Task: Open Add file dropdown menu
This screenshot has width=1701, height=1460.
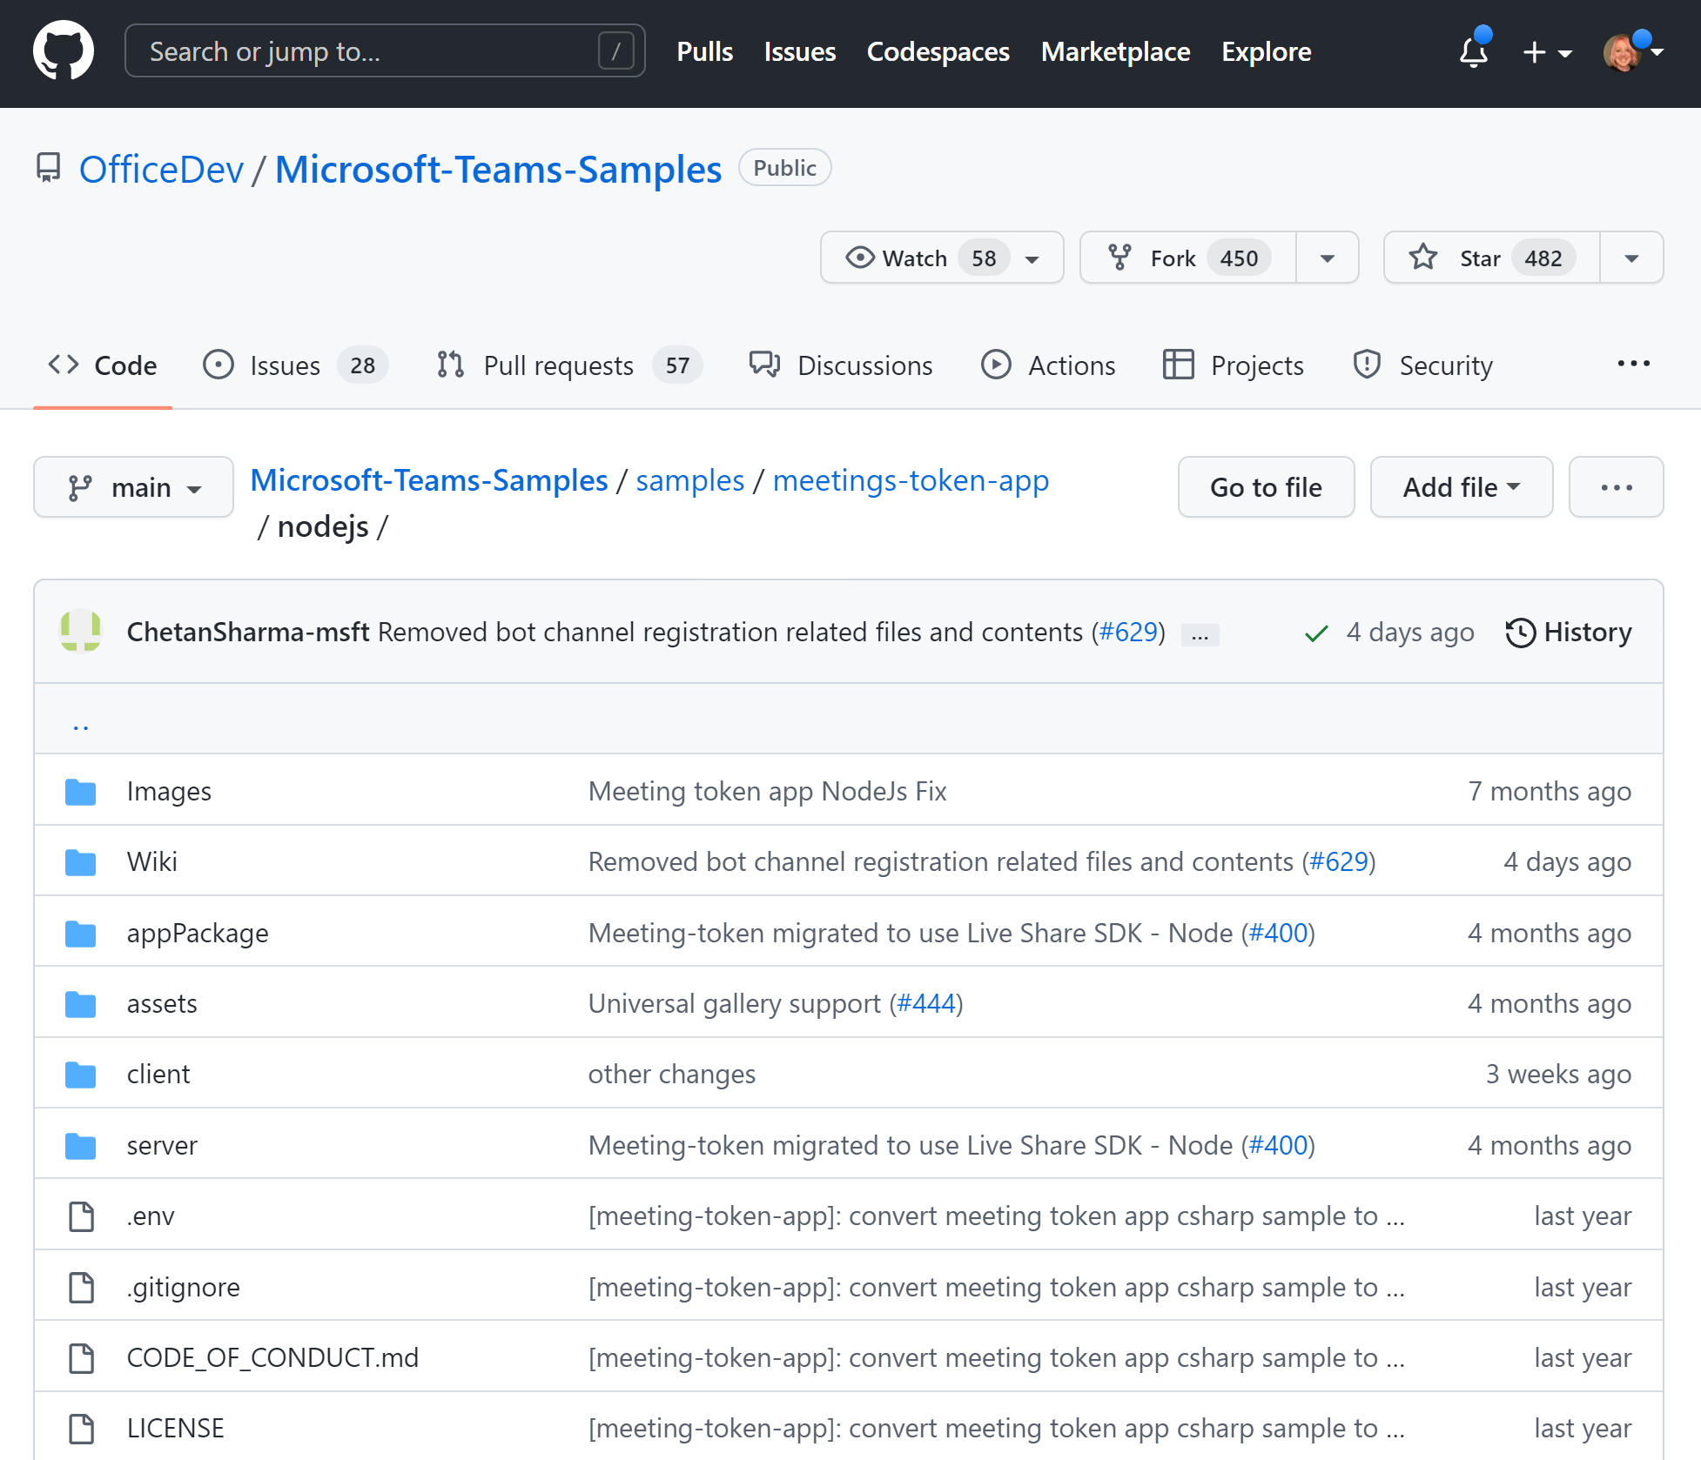Action: click(1461, 486)
